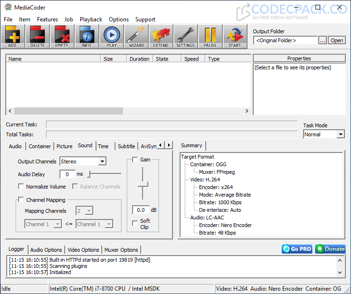Launch the WIZARD toolbar icon
The image size is (351, 294).
136,37
